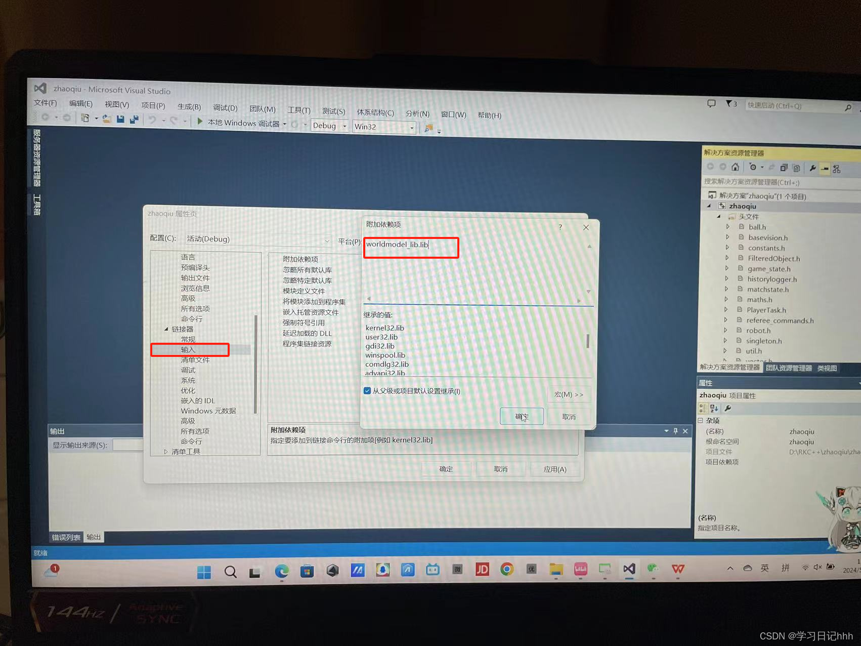This screenshot has width=861, height=646.
Task: Click the New Project toolbar icon
Action: [85, 117]
